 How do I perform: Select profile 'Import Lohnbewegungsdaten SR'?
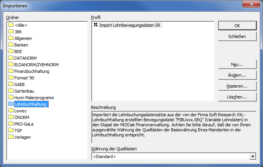coord(130,25)
